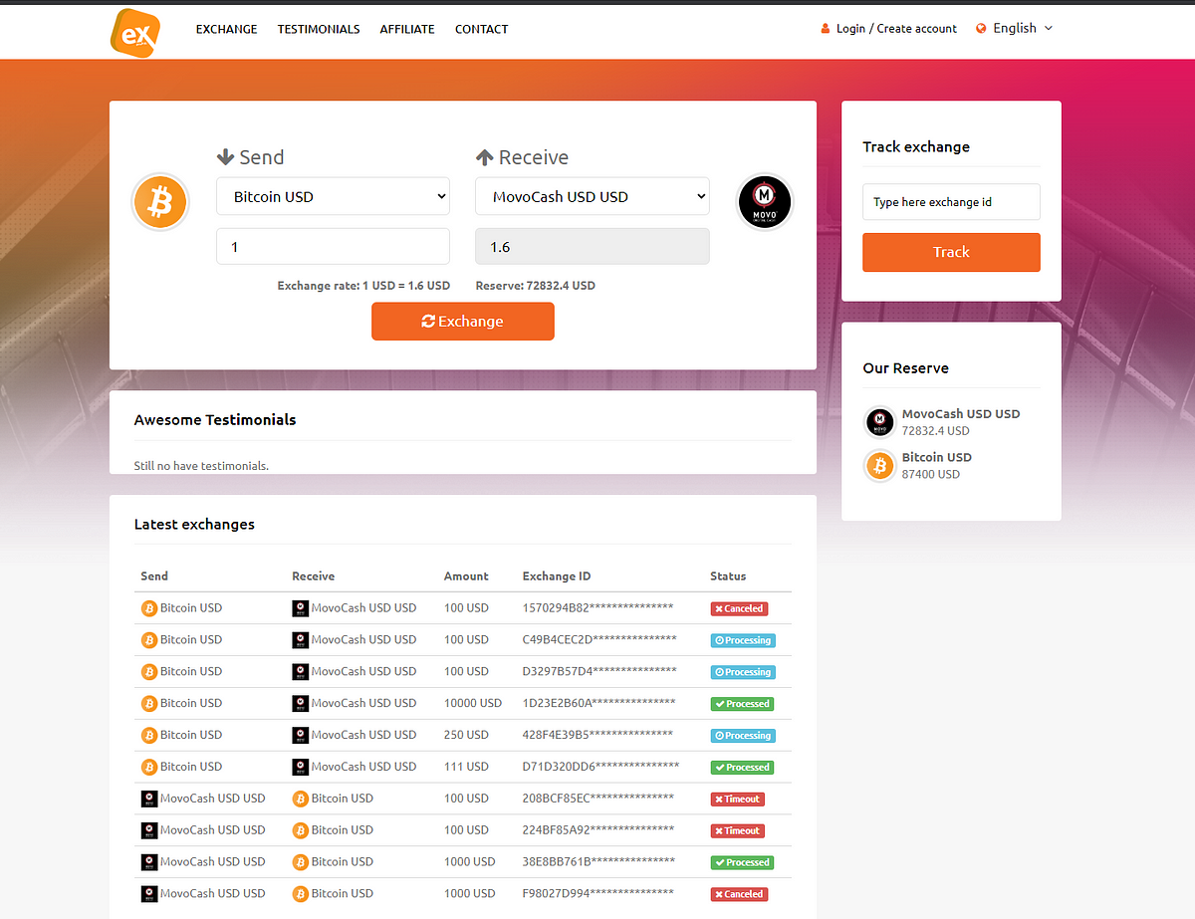The height and width of the screenshot is (919, 1195).
Task: Click exchange ID F98027D994
Action: (597, 894)
